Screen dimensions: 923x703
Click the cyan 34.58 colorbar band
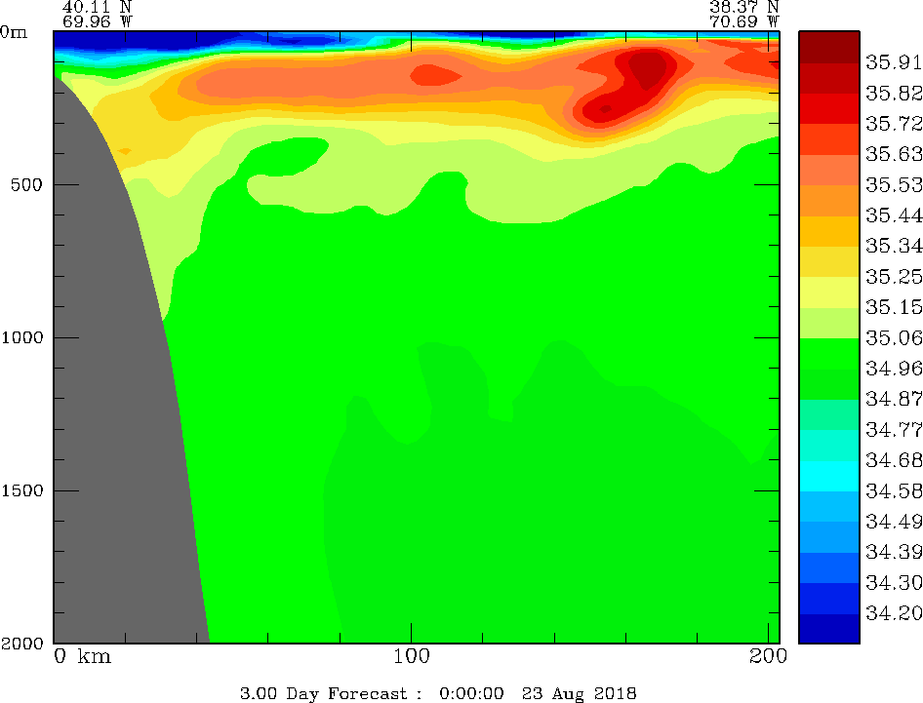coord(828,476)
